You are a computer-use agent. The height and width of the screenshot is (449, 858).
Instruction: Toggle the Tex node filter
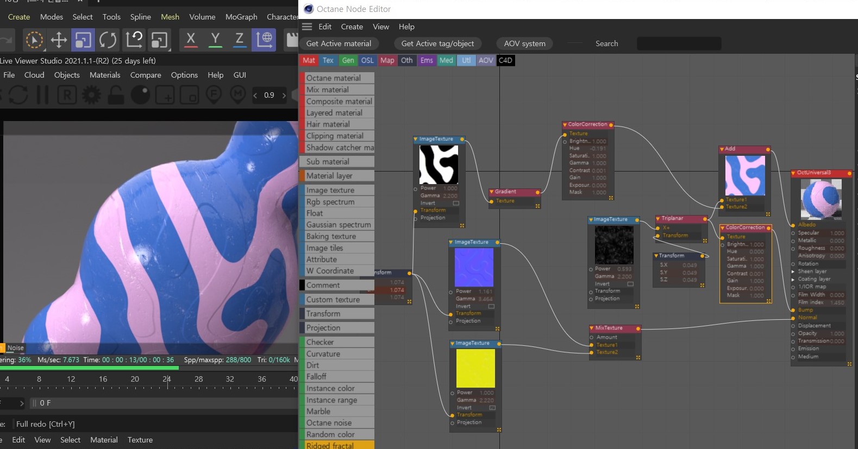[x=328, y=60]
